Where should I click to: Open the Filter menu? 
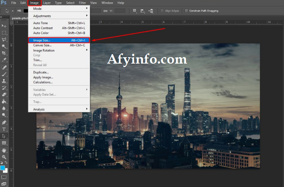(x=83, y=3)
